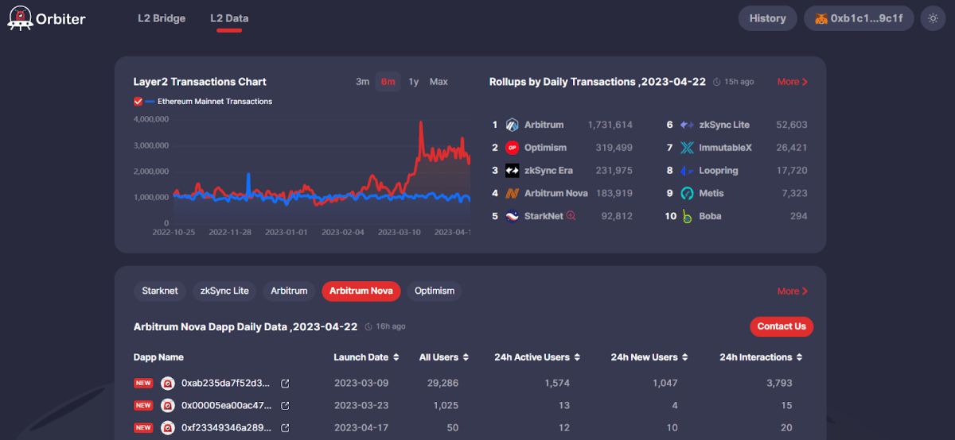Switch to the Arbitrum Nova dapp tab

(361, 291)
